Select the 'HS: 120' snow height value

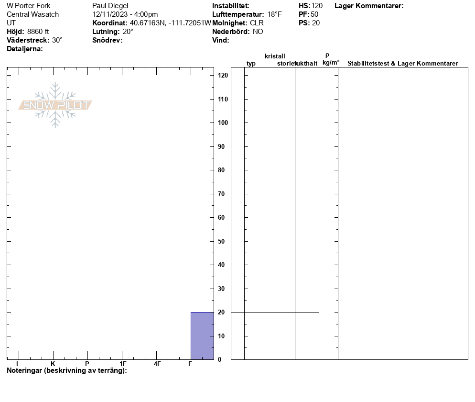pyautogui.click(x=311, y=6)
